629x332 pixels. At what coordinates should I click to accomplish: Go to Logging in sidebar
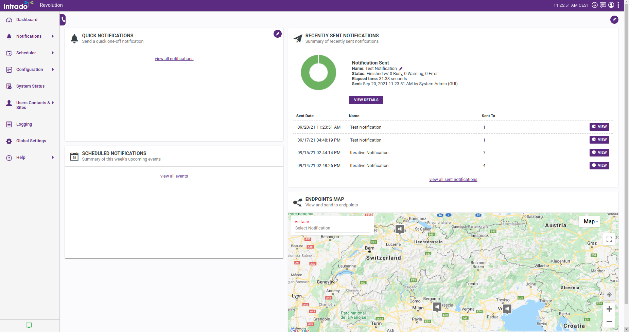(24, 124)
